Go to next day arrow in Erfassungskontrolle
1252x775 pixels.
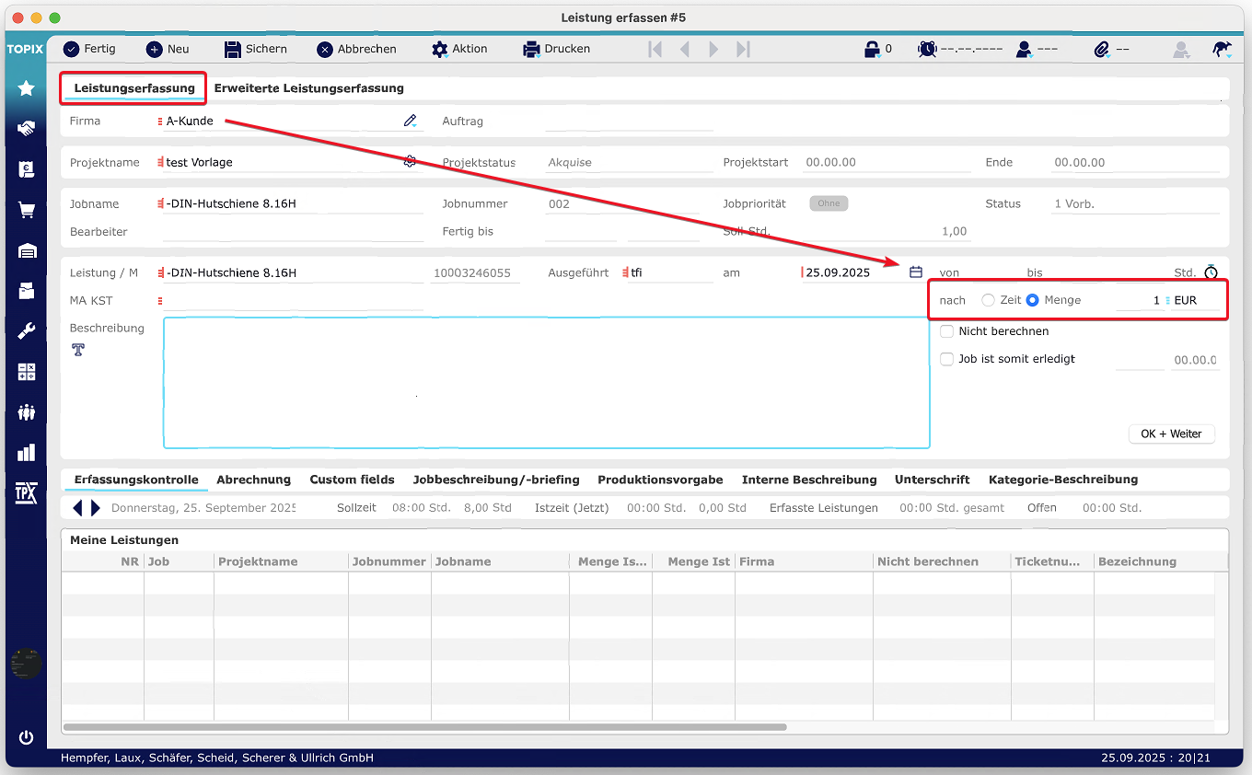96,508
